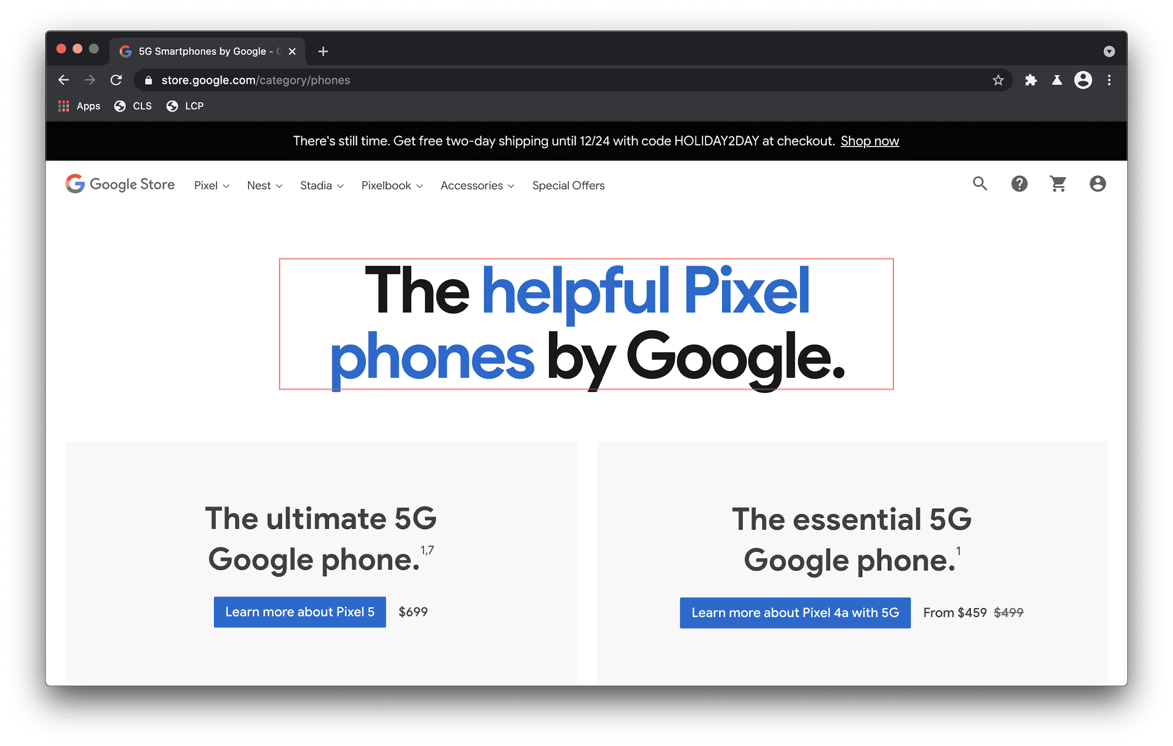
Task: Expand the Pixel navigation dropdown
Action: [210, 184]
